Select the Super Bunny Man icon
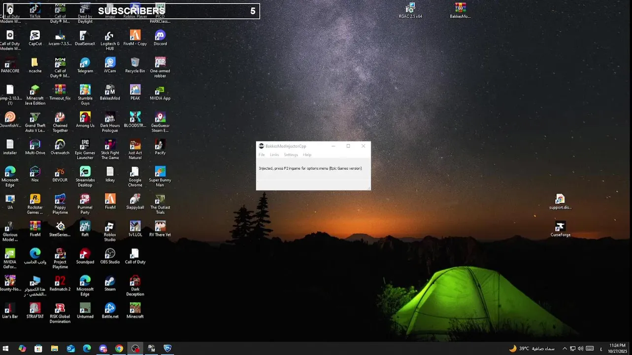The height and width of the screenshot is (355, 632). tap(160, 177)
